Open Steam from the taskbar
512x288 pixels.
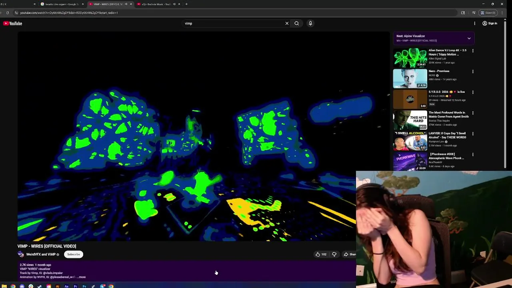[40, 286]
